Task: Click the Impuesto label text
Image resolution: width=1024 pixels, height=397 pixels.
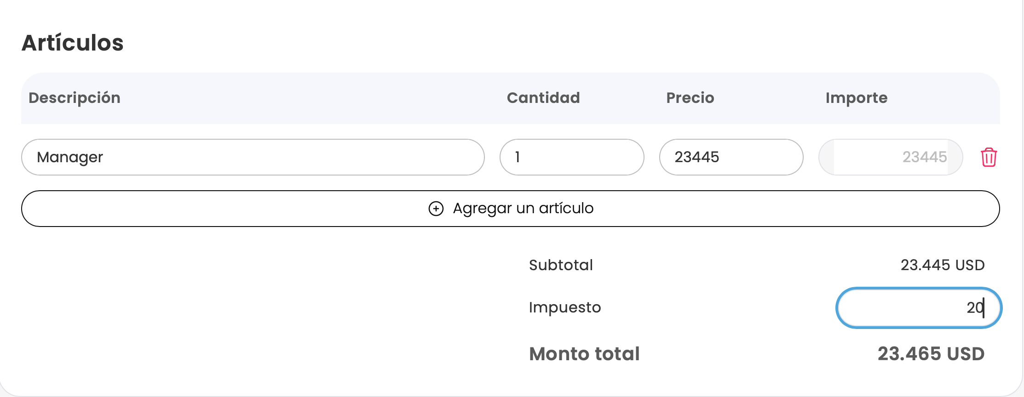Action: tap(565, 307)
